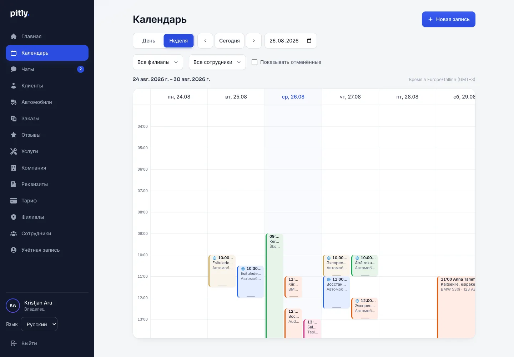Click the Сегодня button
This screenshot has width=514, height=357.
point(230,41)
